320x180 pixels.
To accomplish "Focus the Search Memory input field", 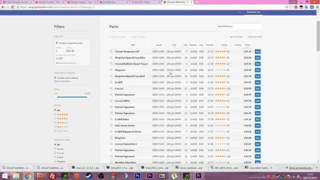I will click(x=247, y=26).
